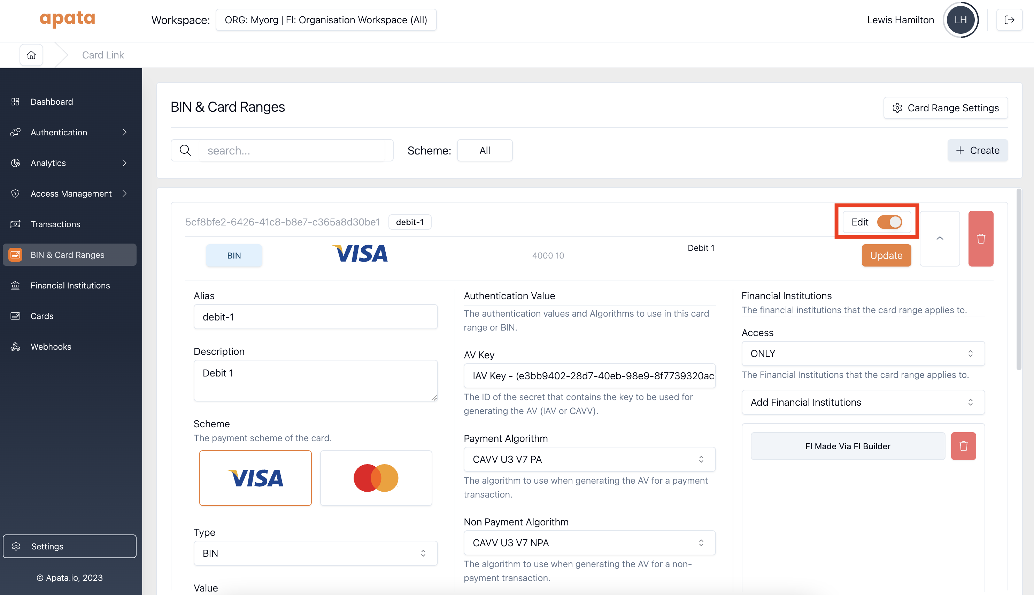Click the logout icon in header
The height and width of the screenshot is (595, 1034).
(x=1009, y=19)
